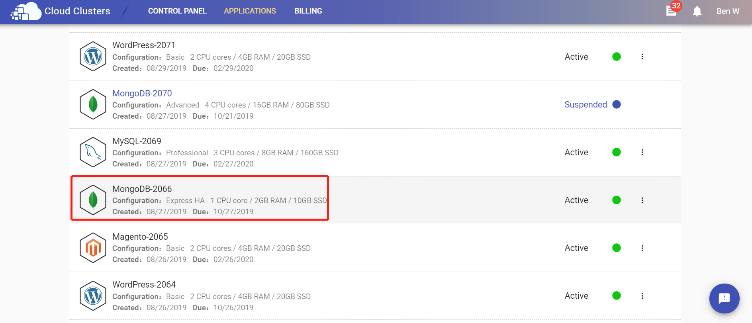
Task: Open the invoices icon with 32 badge
Action: [672, 11]
